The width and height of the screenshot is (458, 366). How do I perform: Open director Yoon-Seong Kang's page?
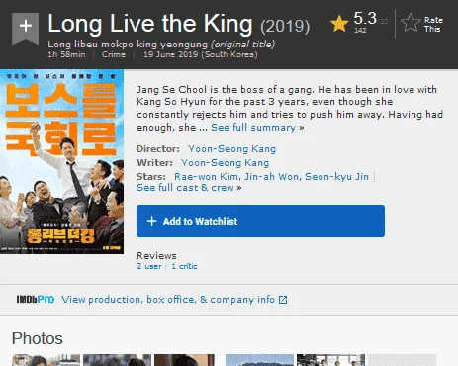(x=231, y=149)
